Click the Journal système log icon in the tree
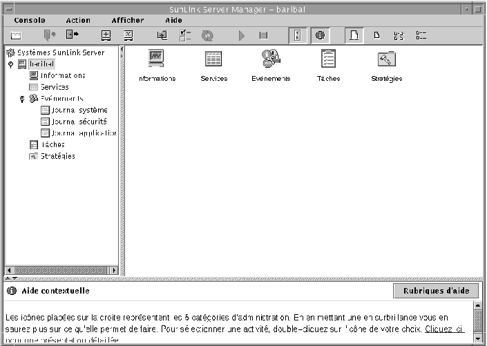 click(x=46, y=110)
